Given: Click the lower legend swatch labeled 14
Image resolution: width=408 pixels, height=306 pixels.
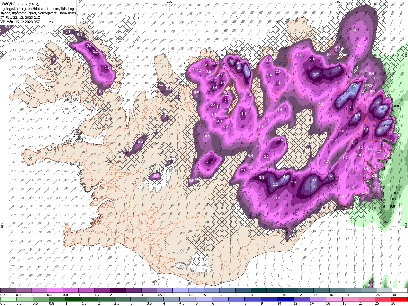Looking at the screenshot, I should (x=318, y=299).
